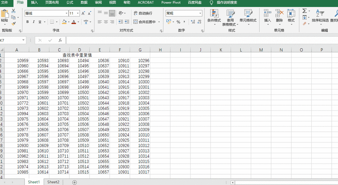
Task: Add new sheet plus button
Action: [74, 182]
